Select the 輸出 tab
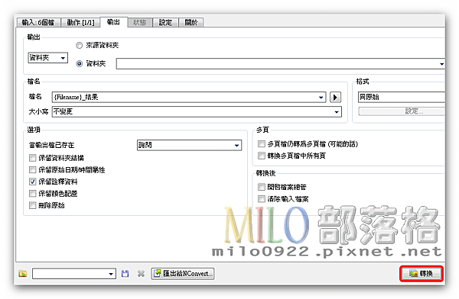 coord(113,22)
